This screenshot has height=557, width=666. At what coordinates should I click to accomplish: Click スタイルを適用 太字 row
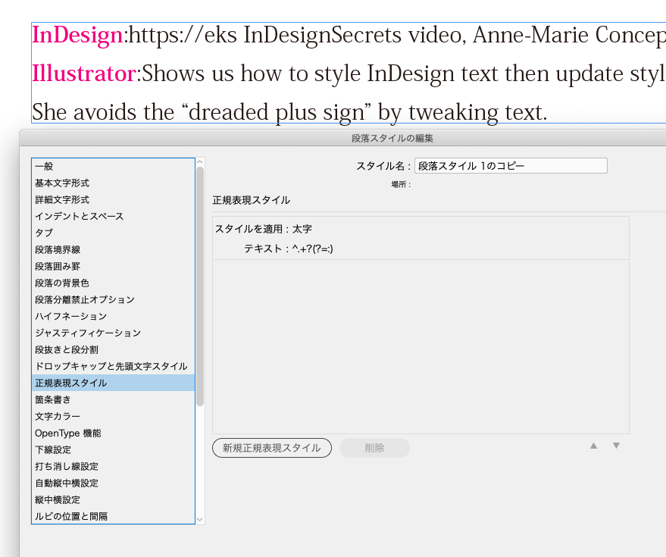click(421, 229)
